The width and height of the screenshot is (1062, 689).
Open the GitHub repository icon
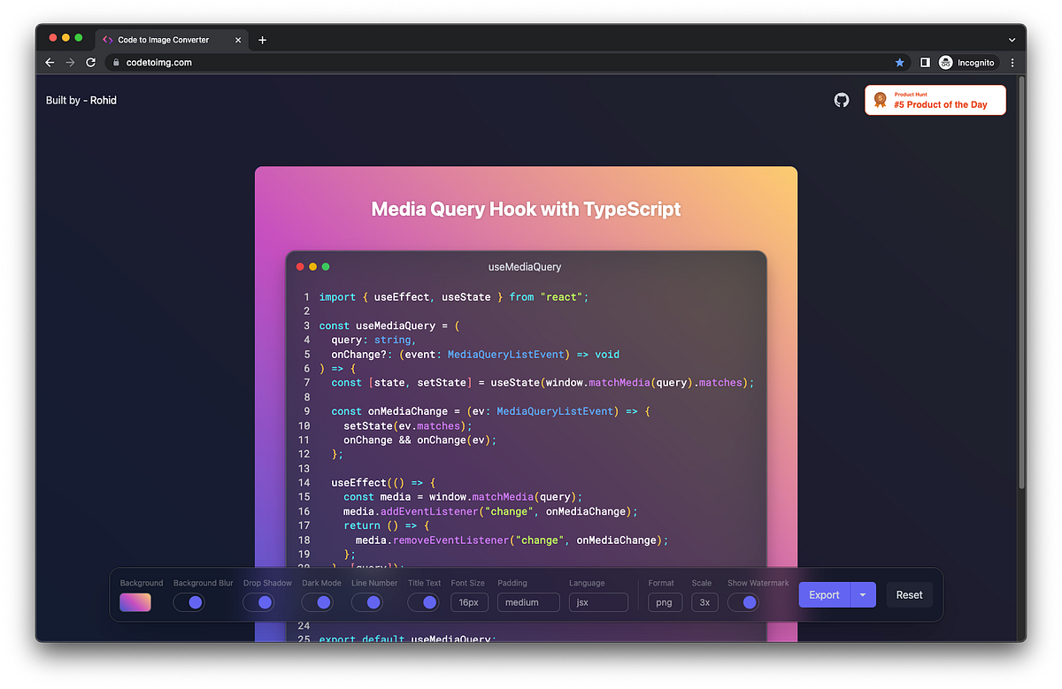click(x=841, y=100)
